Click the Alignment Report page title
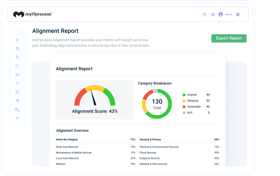 [x=55, y=31]
